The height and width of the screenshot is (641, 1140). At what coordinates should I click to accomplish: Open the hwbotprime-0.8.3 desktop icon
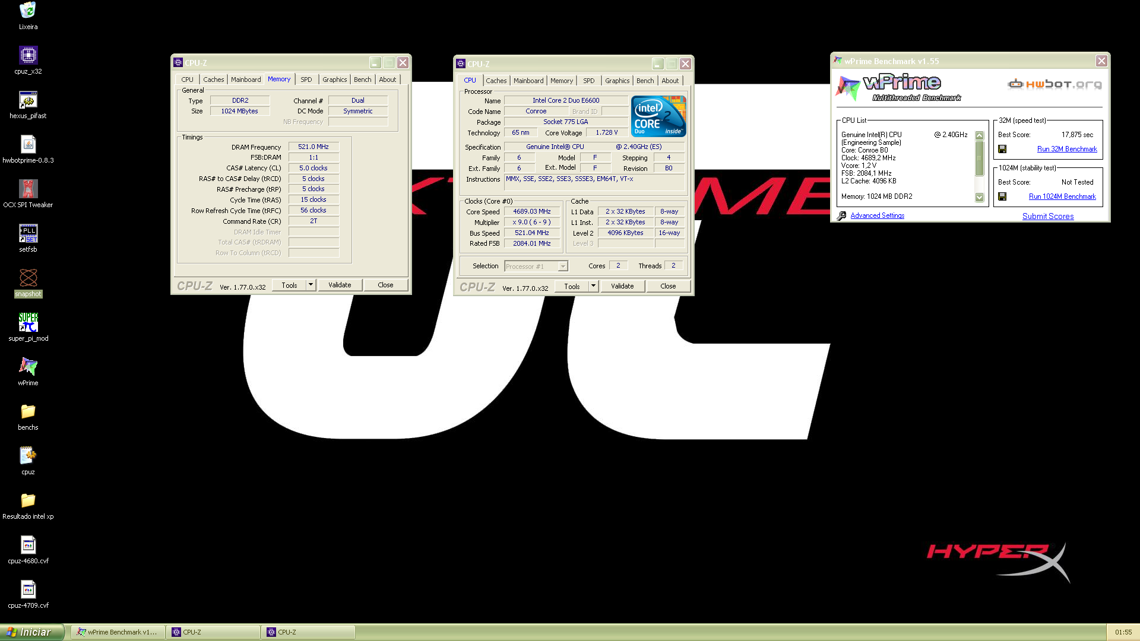point(28,144)
